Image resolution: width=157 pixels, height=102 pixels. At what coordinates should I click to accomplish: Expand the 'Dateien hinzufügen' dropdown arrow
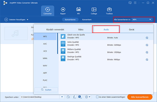pyautogui.click(x=27, y=20)
